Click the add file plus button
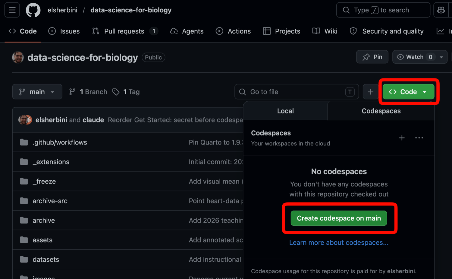 pyautogui.click(x=371, y=92)
